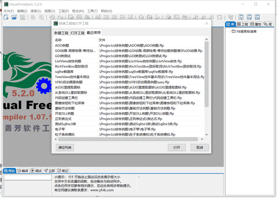Select the 最近使用 dialog tab
The image size is (277, 198).
(x=94, y=33)
